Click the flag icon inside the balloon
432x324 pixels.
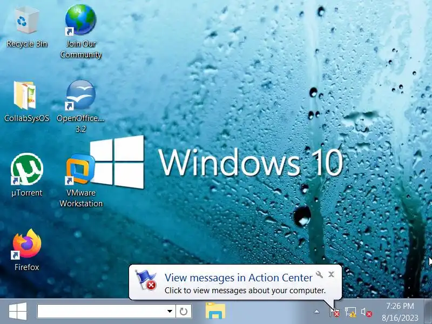click(x=146, y=280)
